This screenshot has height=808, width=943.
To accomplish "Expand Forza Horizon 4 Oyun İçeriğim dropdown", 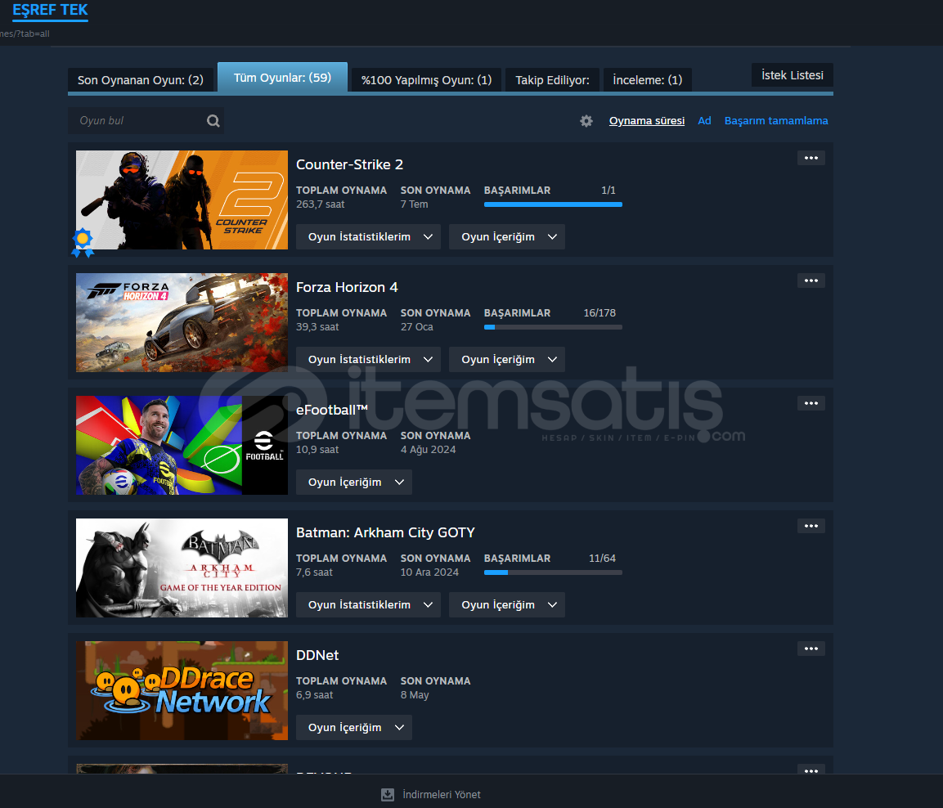I will (507, 360).
